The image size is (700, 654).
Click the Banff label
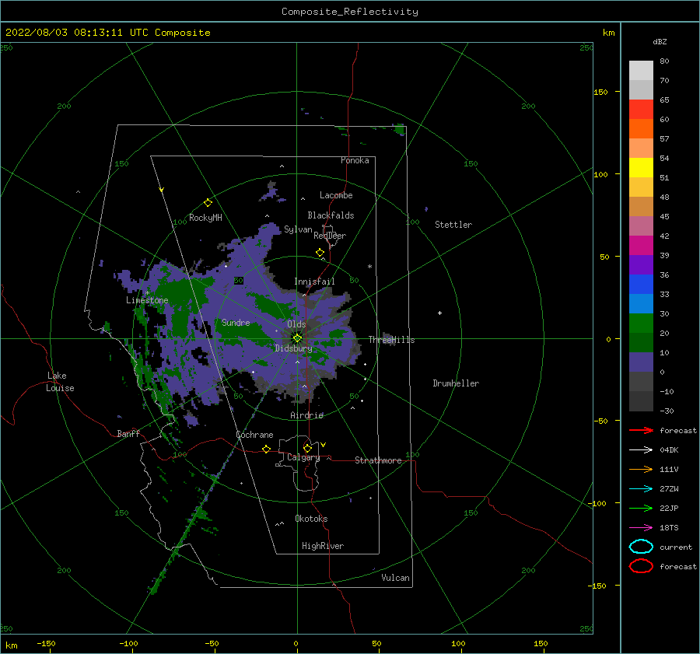pyautogui.click(x=128, y=433)
